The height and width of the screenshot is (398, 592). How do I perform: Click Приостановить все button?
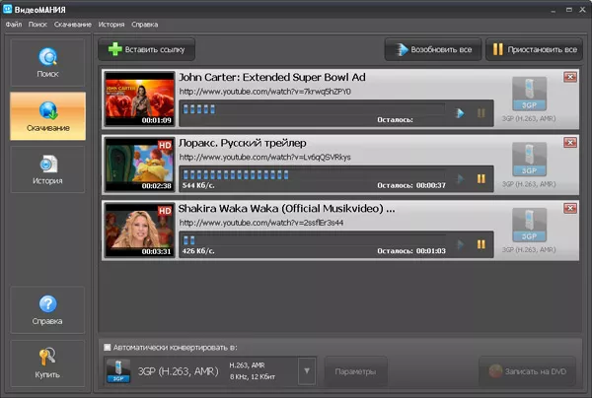tap(533, 48)
